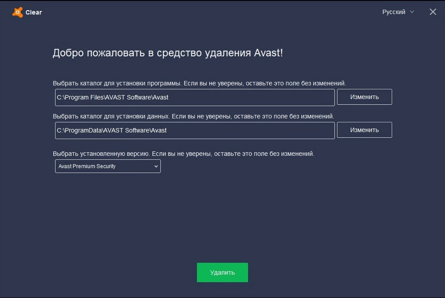This screenshot has width=445, height=298.
Task: Click Изменить next to Program Files path
Action: click(364, 97)
